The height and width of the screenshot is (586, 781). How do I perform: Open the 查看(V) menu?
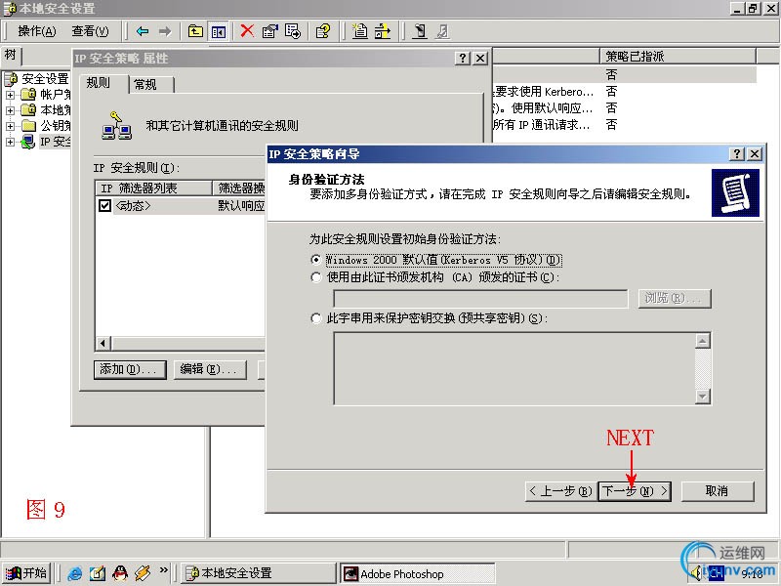click(90, 31)
